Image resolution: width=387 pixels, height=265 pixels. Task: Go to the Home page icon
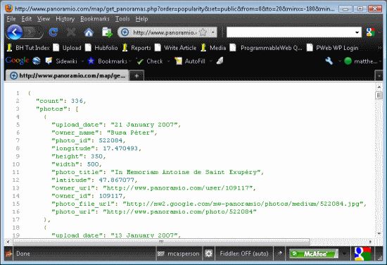coord(89,32)
